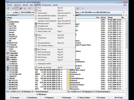This screenshot has height=100, width=134.
Task: Select the brief view toolbar icon
Action: [x=13, y=8]
